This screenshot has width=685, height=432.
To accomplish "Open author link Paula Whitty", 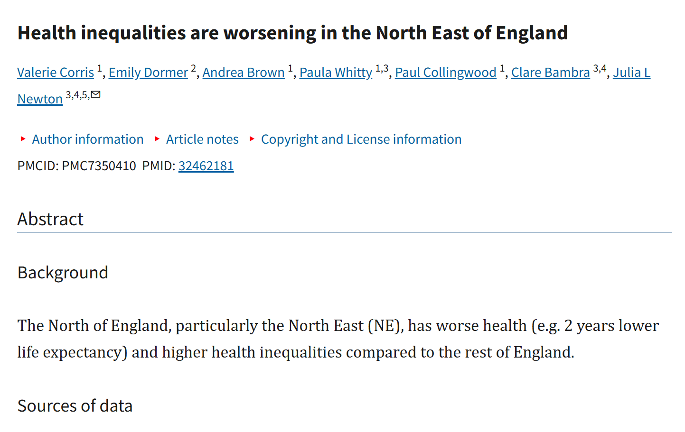I will tap(336, 72).
